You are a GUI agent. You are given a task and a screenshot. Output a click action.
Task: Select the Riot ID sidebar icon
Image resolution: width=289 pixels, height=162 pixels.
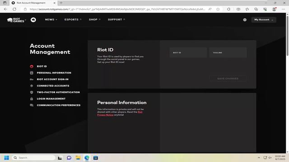click(32, 66)
